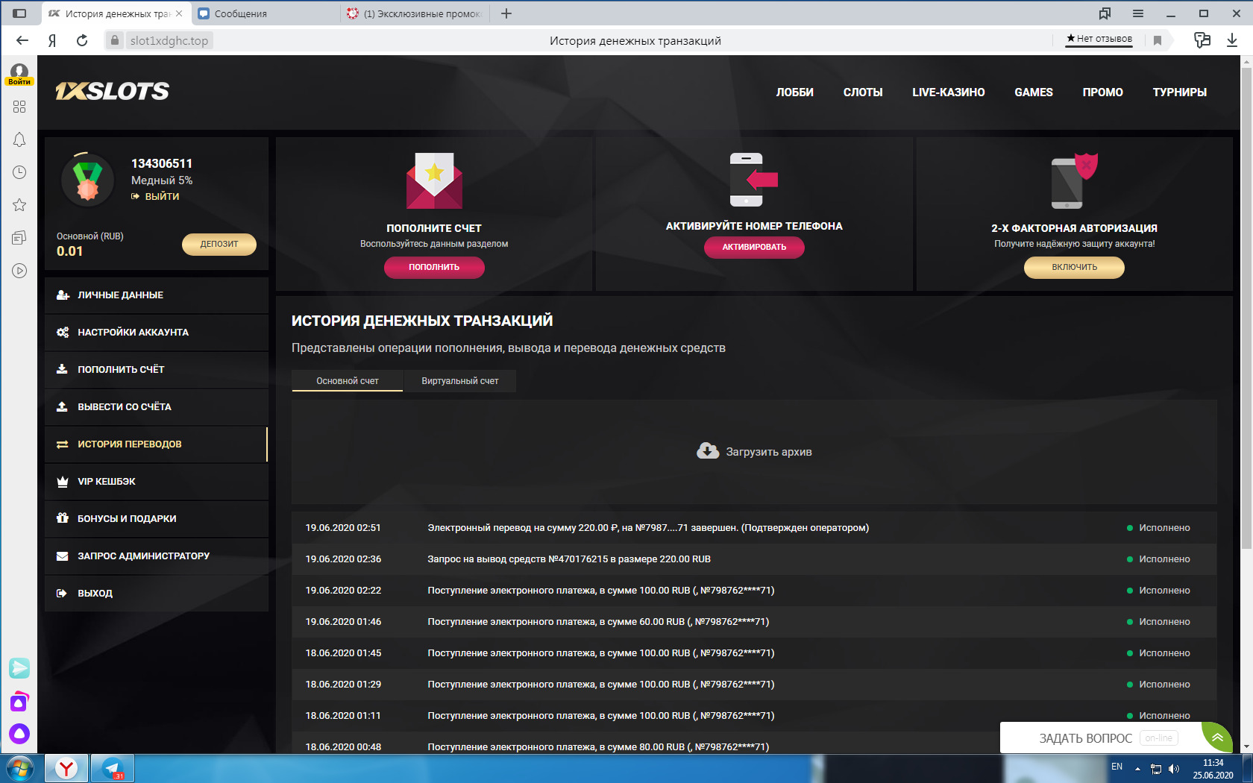The height and width of the screenshot is (783, 1253).
Task: Click the medal level avatar icon
Action: [87, 180]
